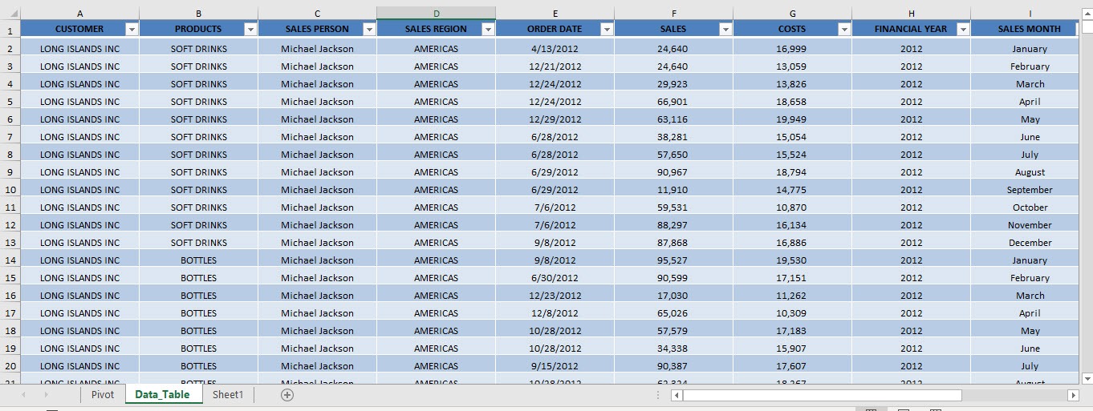This screenshot has height=411, width=1093.
Task: Open the ORDER DATE filter dropdown
Action: [607, 29]
